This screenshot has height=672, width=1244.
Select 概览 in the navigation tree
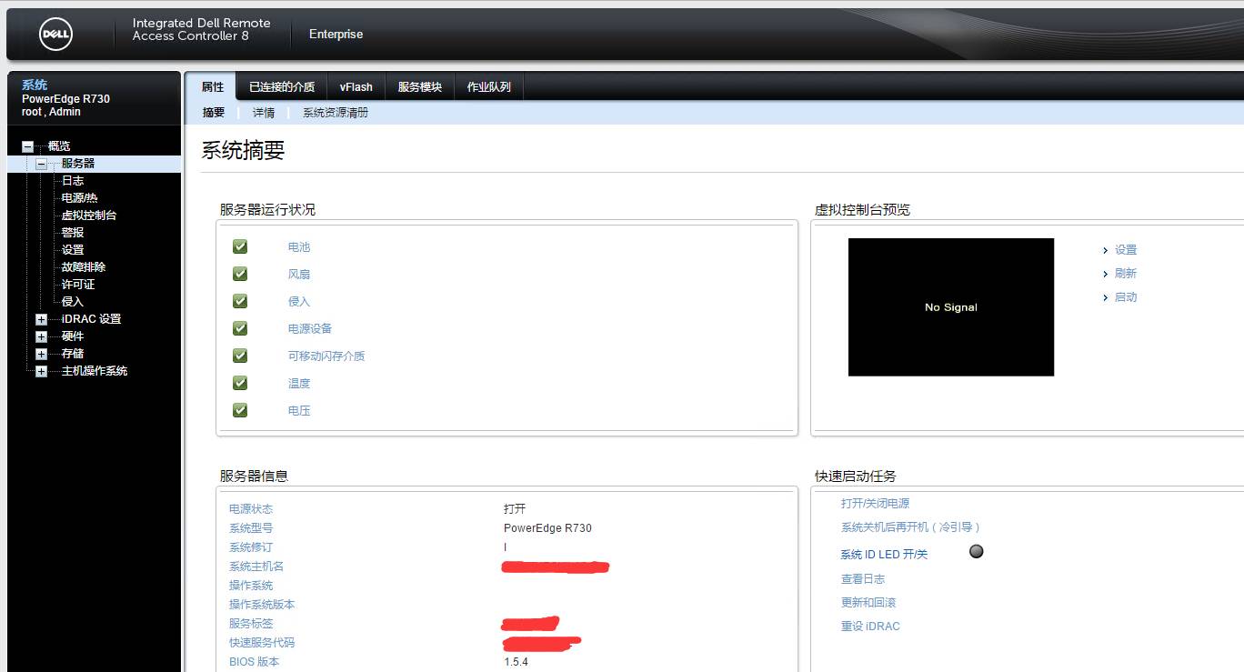(x=59, y=146)
